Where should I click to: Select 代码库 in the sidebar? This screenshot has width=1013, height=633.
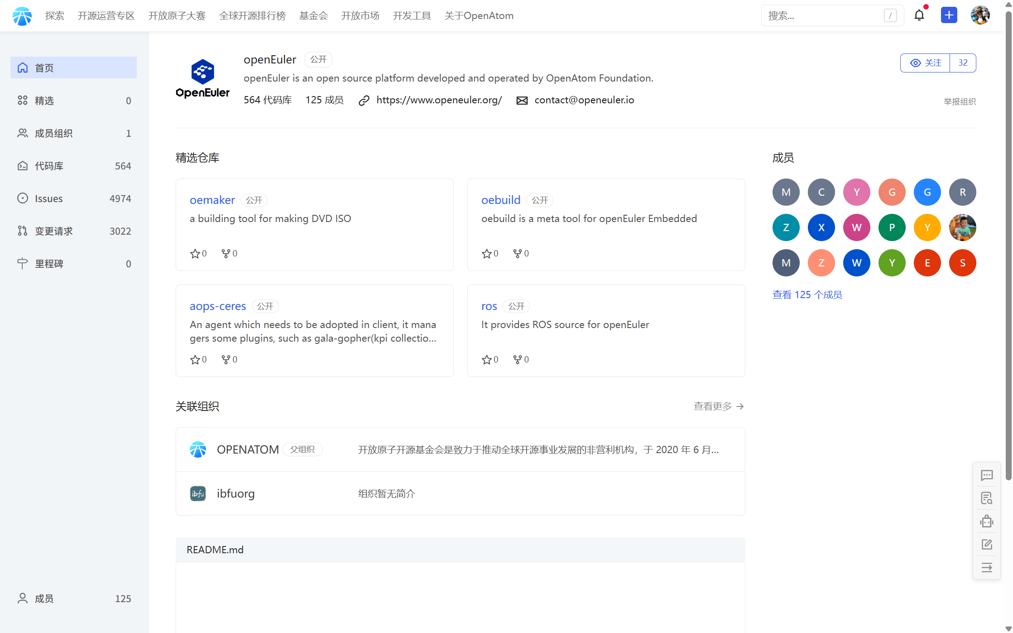pos(73,166)
